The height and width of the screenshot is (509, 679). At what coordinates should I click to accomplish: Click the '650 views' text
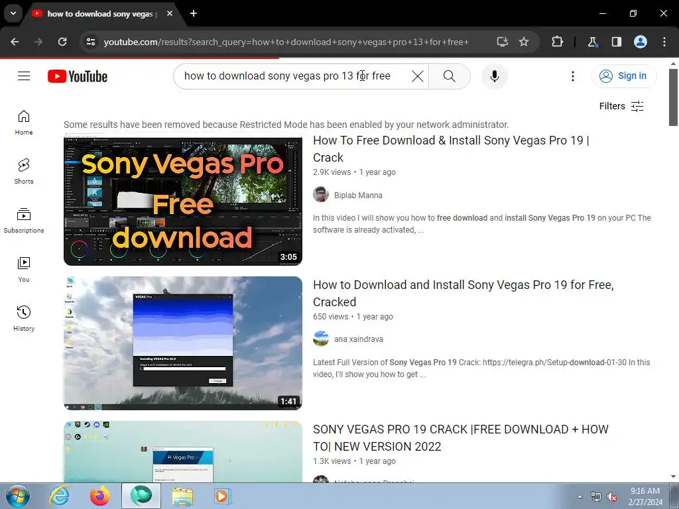(x=330, y=316)
